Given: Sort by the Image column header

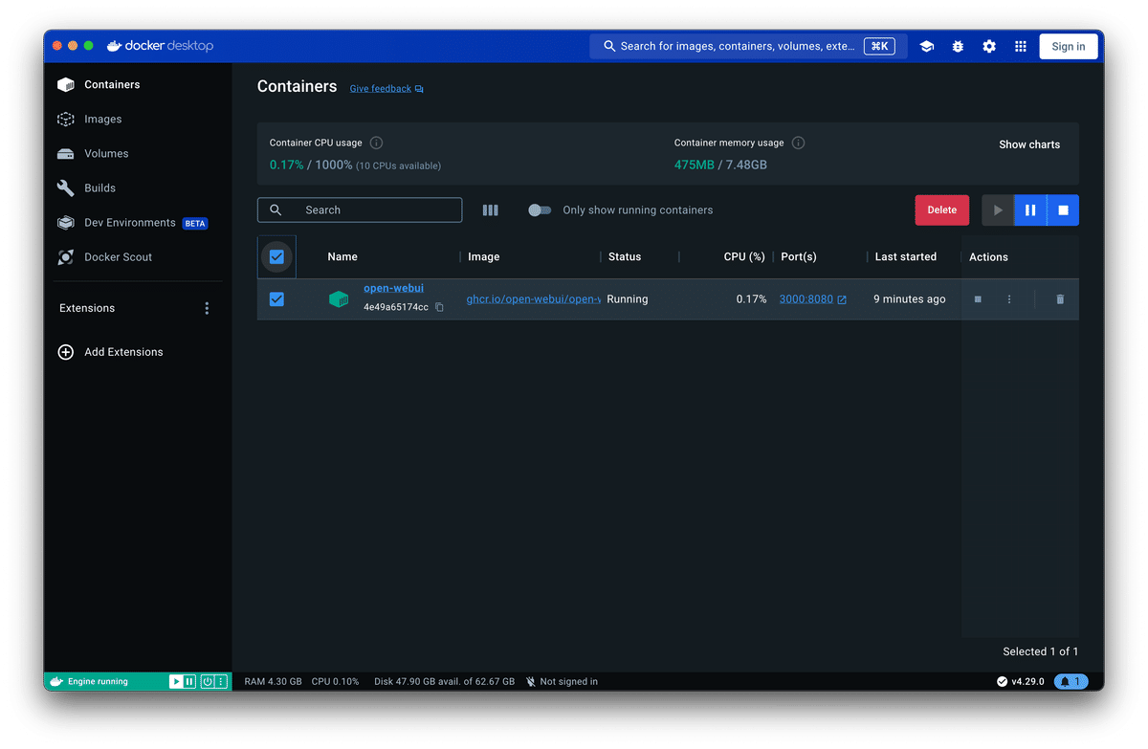Looking at the screenshot, I should click(484, 256).
